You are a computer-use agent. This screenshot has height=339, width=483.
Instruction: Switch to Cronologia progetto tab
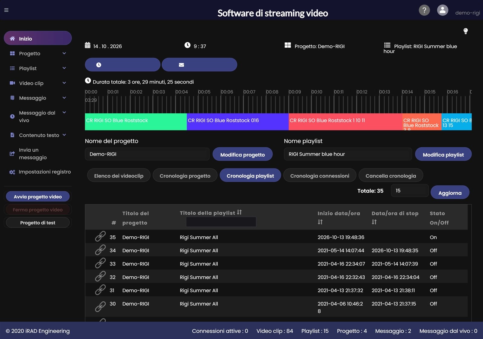[x=185, y=176]
